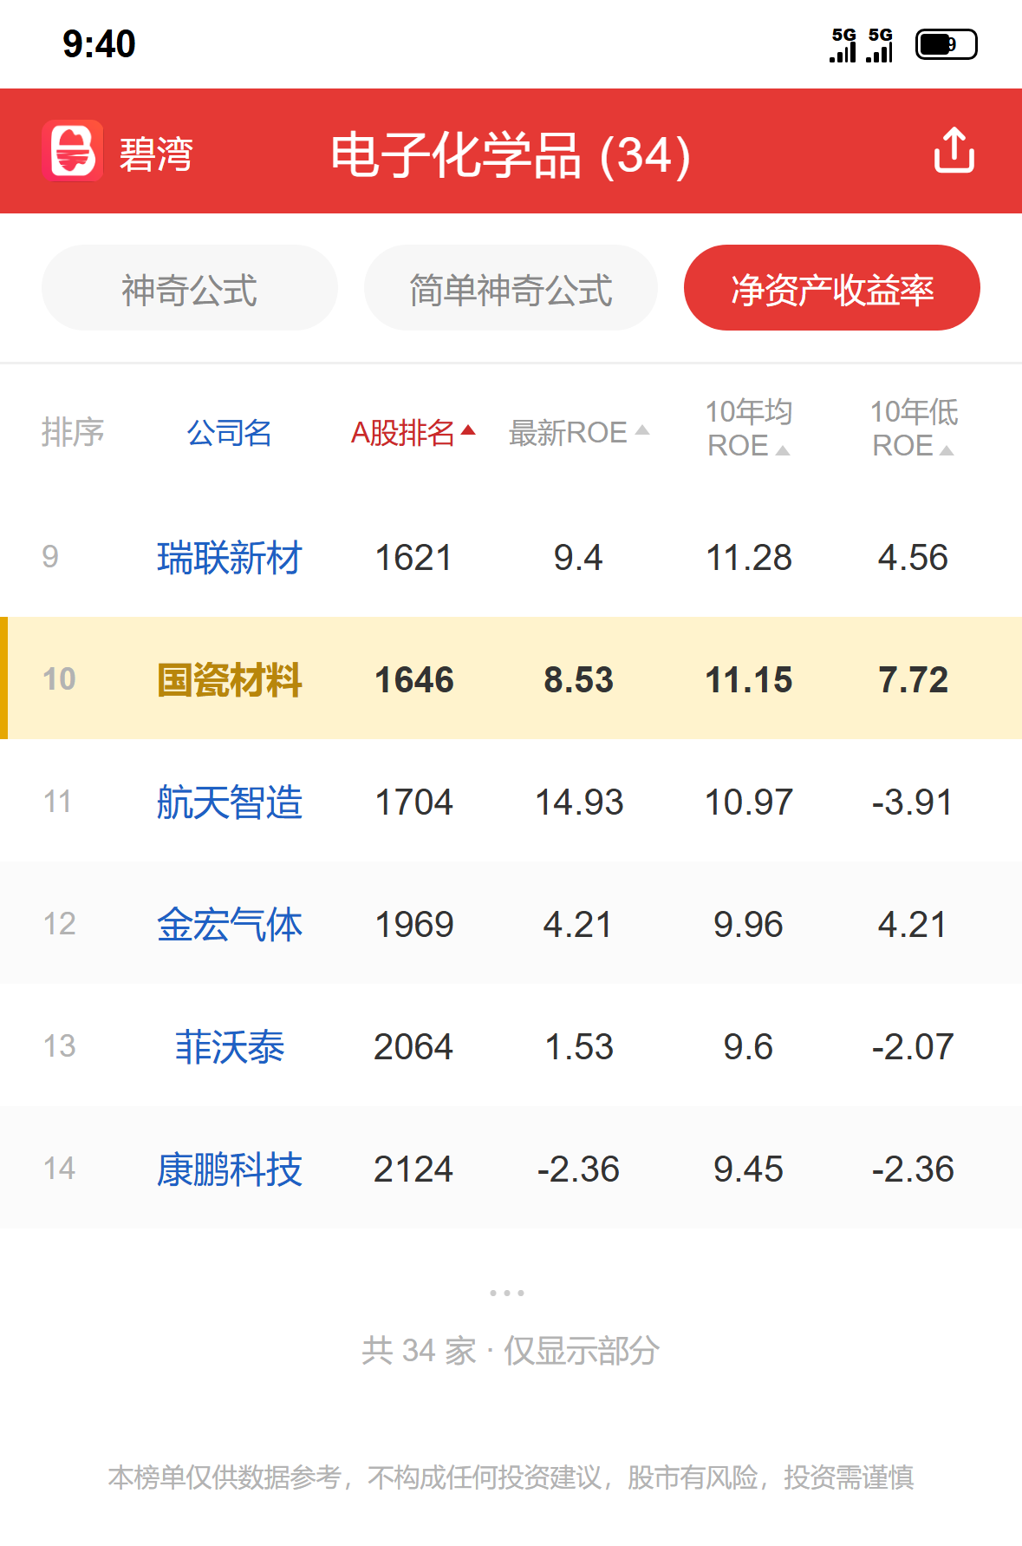Screen dimensions: 1022x1546
Task: Open company 瑞联新材
Action: pos(230,557)
